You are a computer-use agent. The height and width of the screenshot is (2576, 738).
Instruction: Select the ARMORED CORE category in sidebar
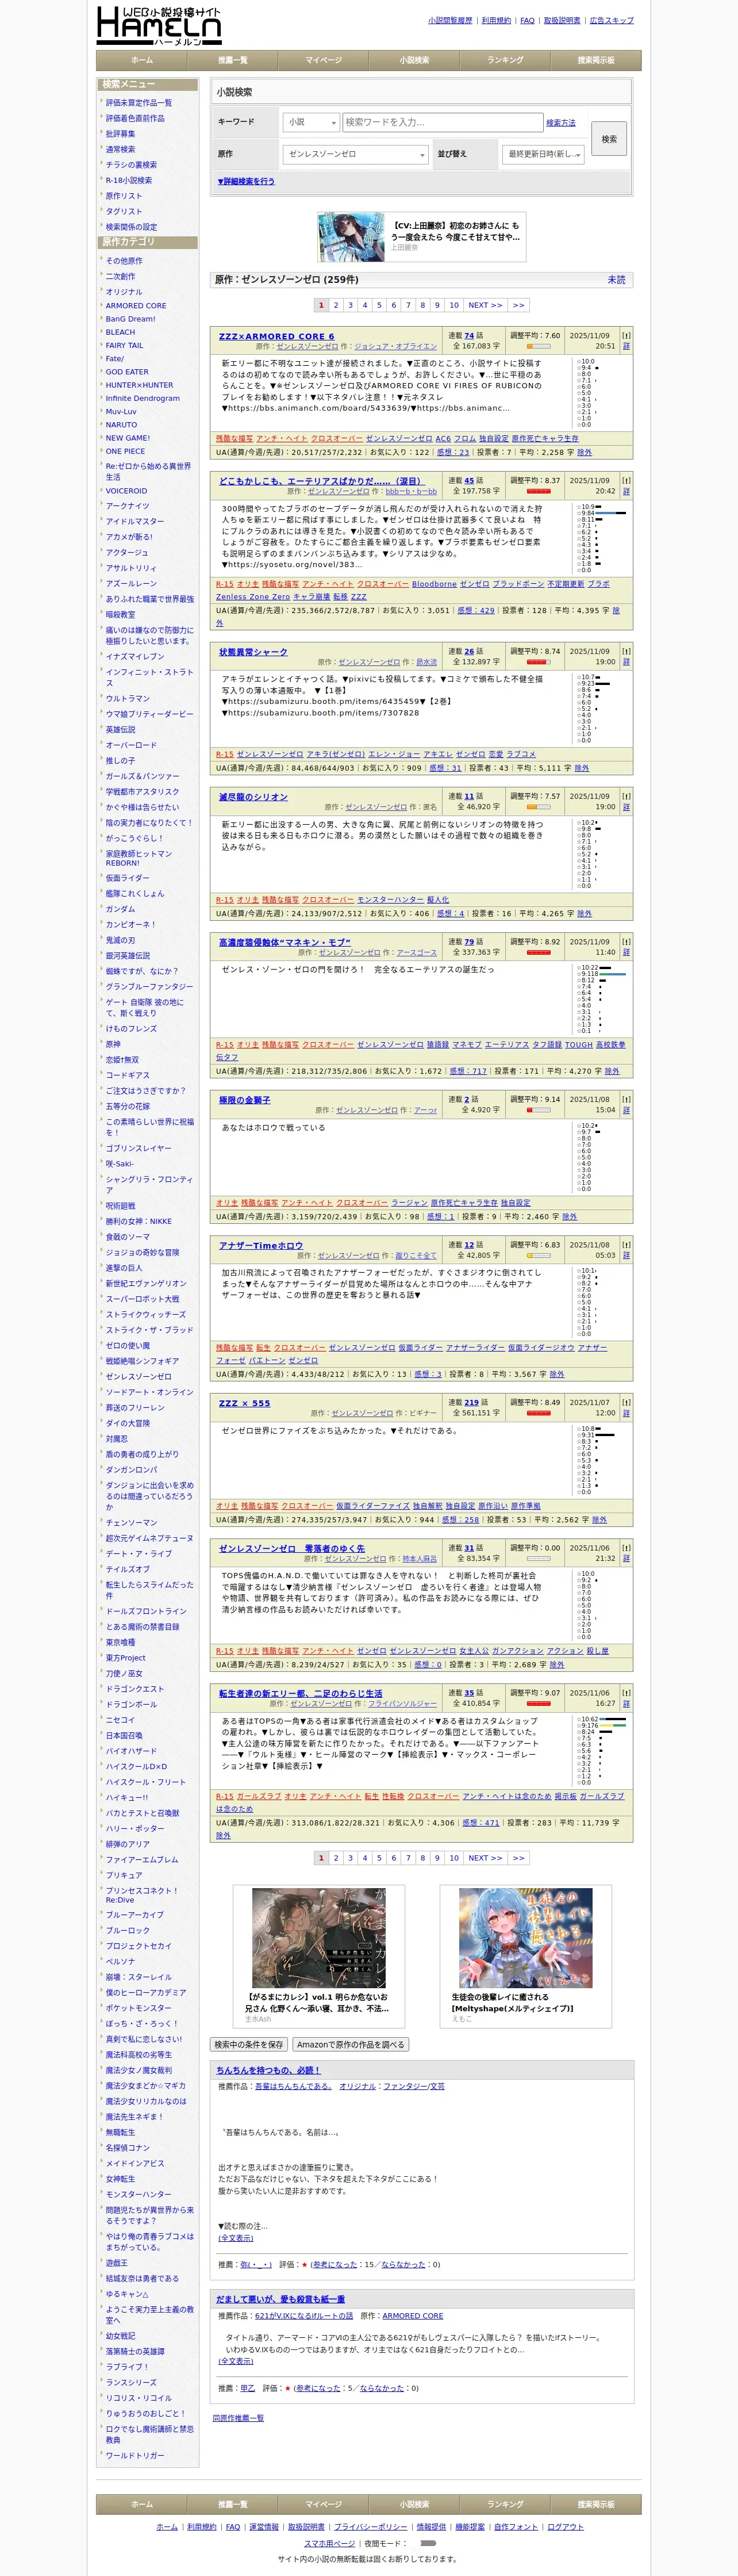click(136, 306)
